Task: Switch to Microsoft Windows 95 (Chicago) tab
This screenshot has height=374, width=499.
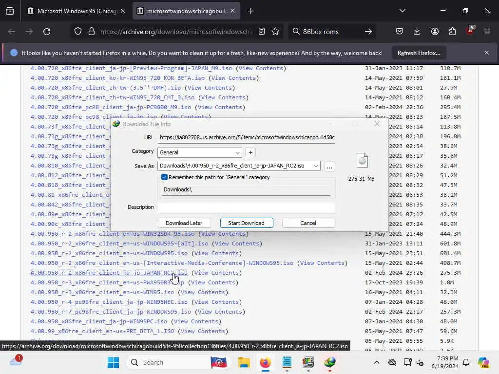Action: point(77,11)
